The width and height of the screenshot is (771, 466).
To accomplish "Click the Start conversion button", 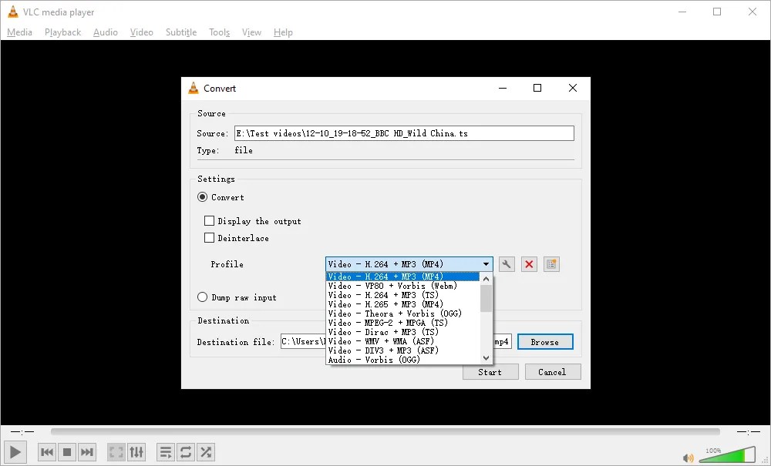I will tap(490, 372).
